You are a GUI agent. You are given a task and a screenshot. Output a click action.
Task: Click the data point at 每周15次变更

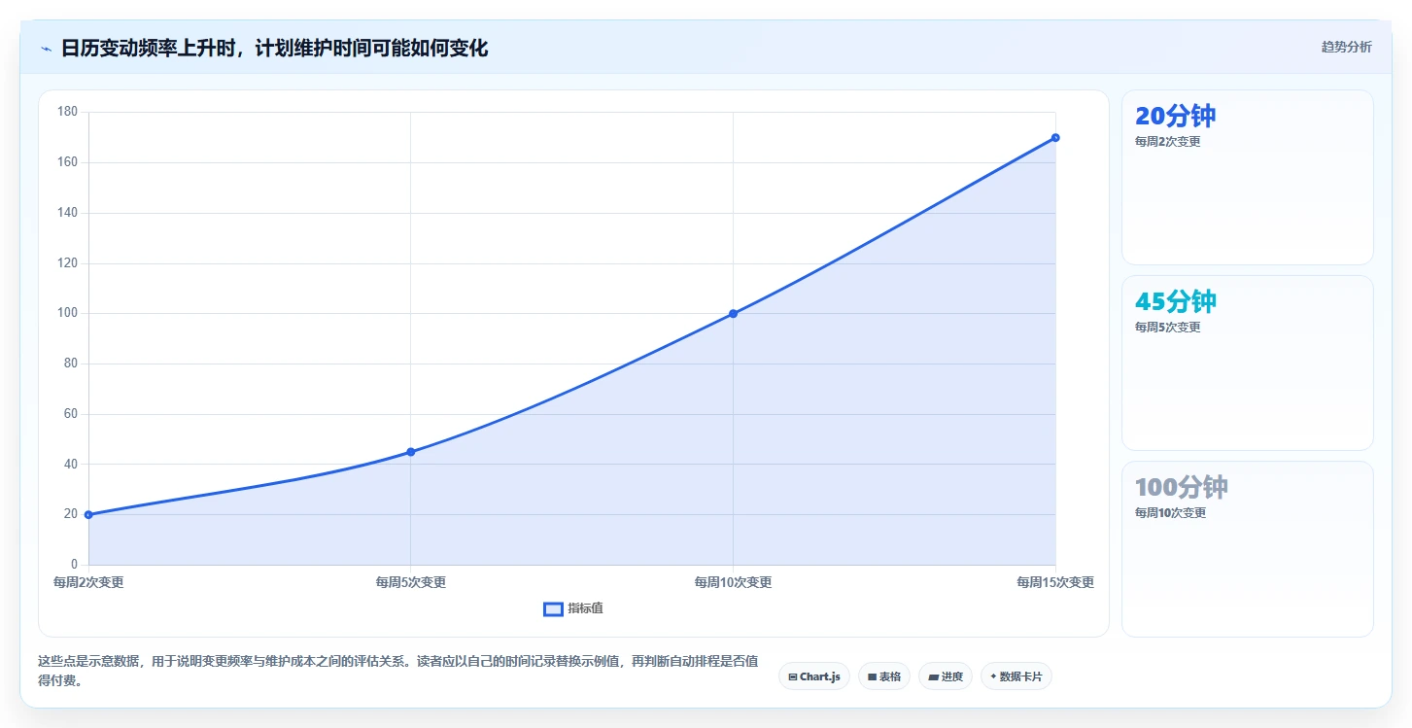(1055, 137)
